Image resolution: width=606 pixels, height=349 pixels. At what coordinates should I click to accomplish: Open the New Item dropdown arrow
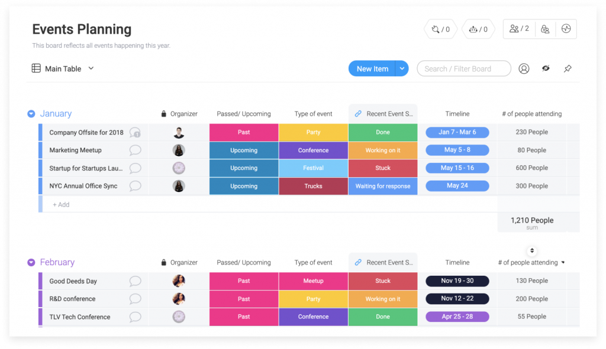pyautogui.click(x=402, y=69)
